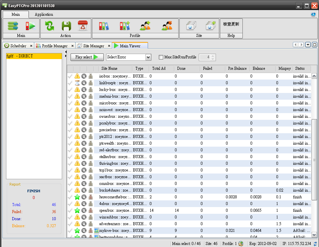
Task: Click the blue info icon at top right
Action: (313, 14)
